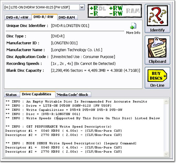Image resolution: width=176 pixels, height=163 pixels.
Task: Click the Buy Discs On-Line tag icon
Action: (157, 75)
